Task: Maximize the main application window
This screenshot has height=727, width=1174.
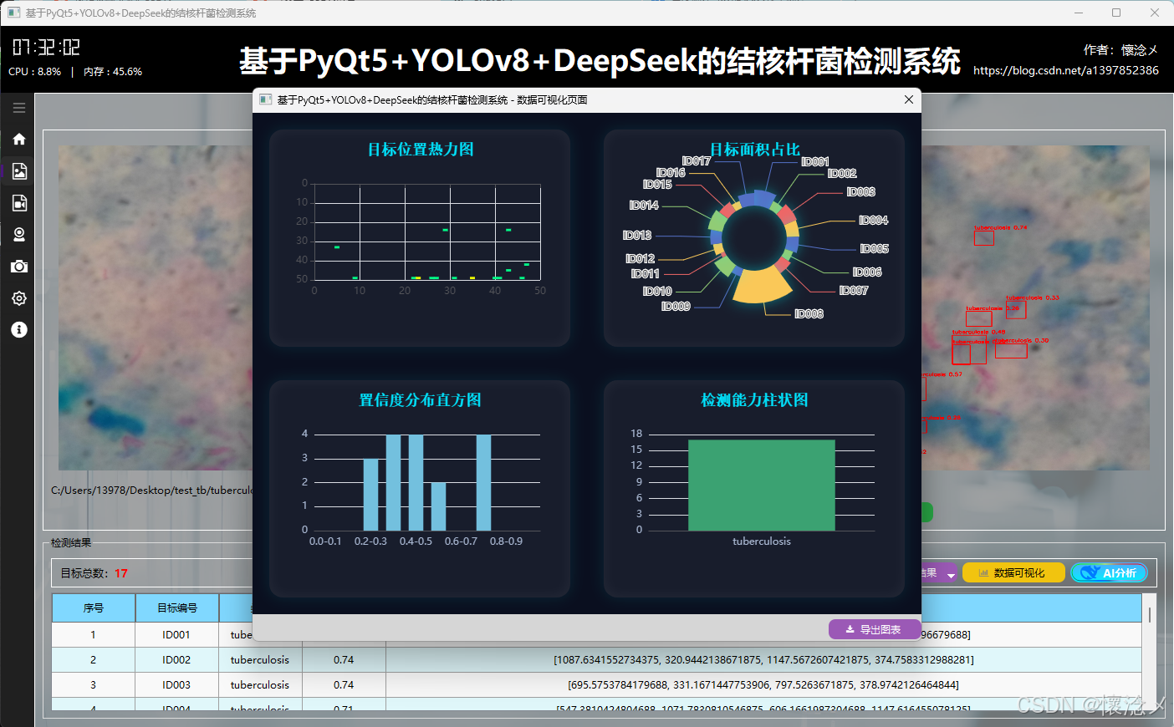Action: pos(1116,13)
